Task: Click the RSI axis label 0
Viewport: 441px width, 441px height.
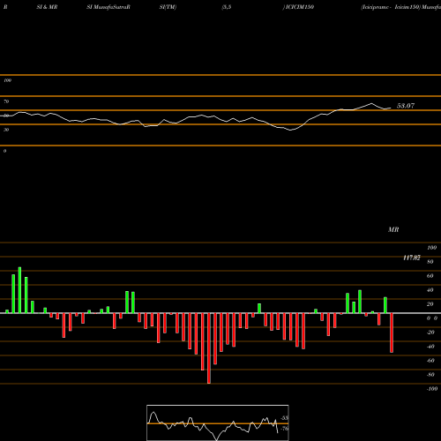Action: point(4,151)
